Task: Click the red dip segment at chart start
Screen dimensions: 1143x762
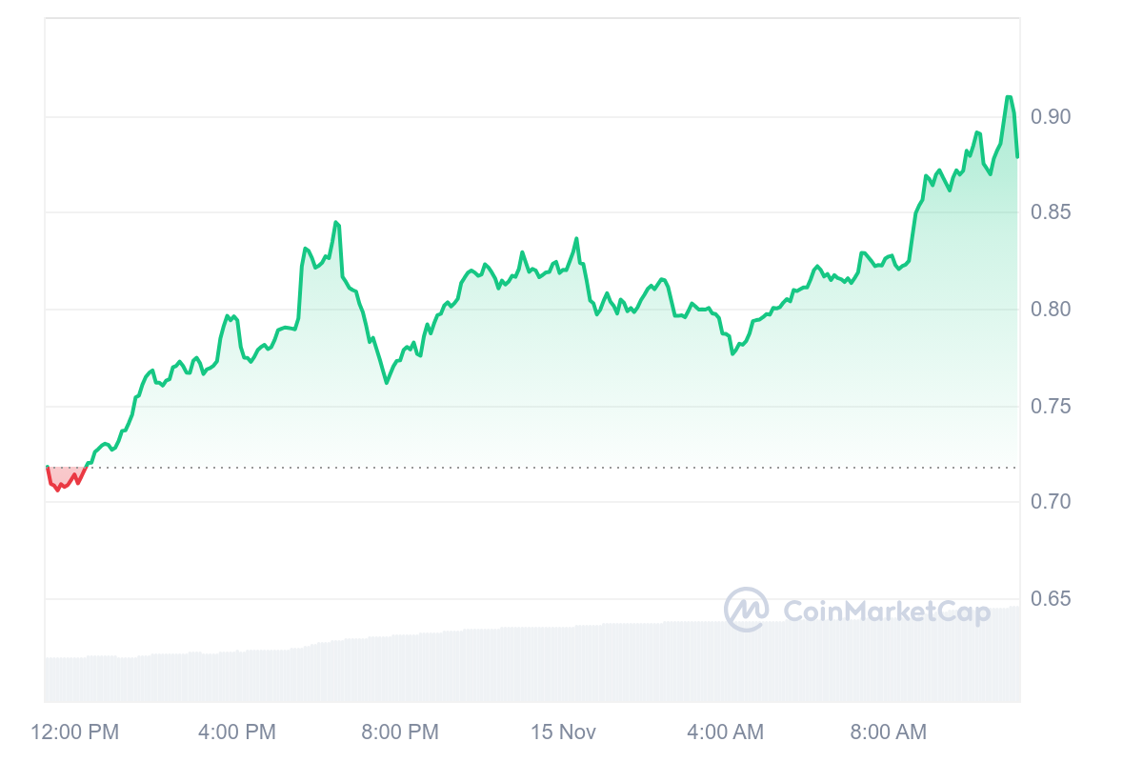Action: 60,486
